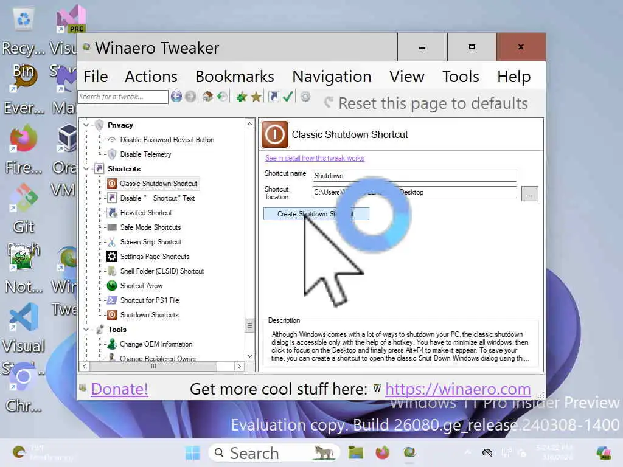This screenshot has width=623, height=467.
Task: Select Firefox desktop shortcut icon
Action: coord(24,138)
